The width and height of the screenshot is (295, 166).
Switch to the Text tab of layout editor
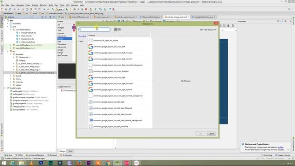click(70, 151)
